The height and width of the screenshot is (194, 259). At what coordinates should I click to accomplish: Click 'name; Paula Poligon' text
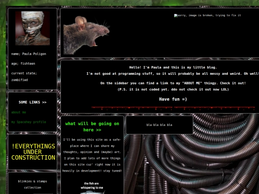(29, 54)
